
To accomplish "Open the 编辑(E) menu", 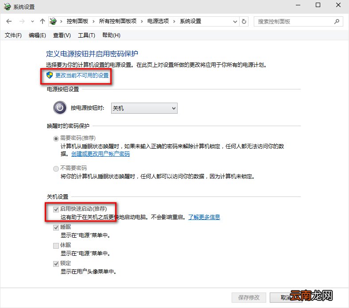I will [37, 35].
